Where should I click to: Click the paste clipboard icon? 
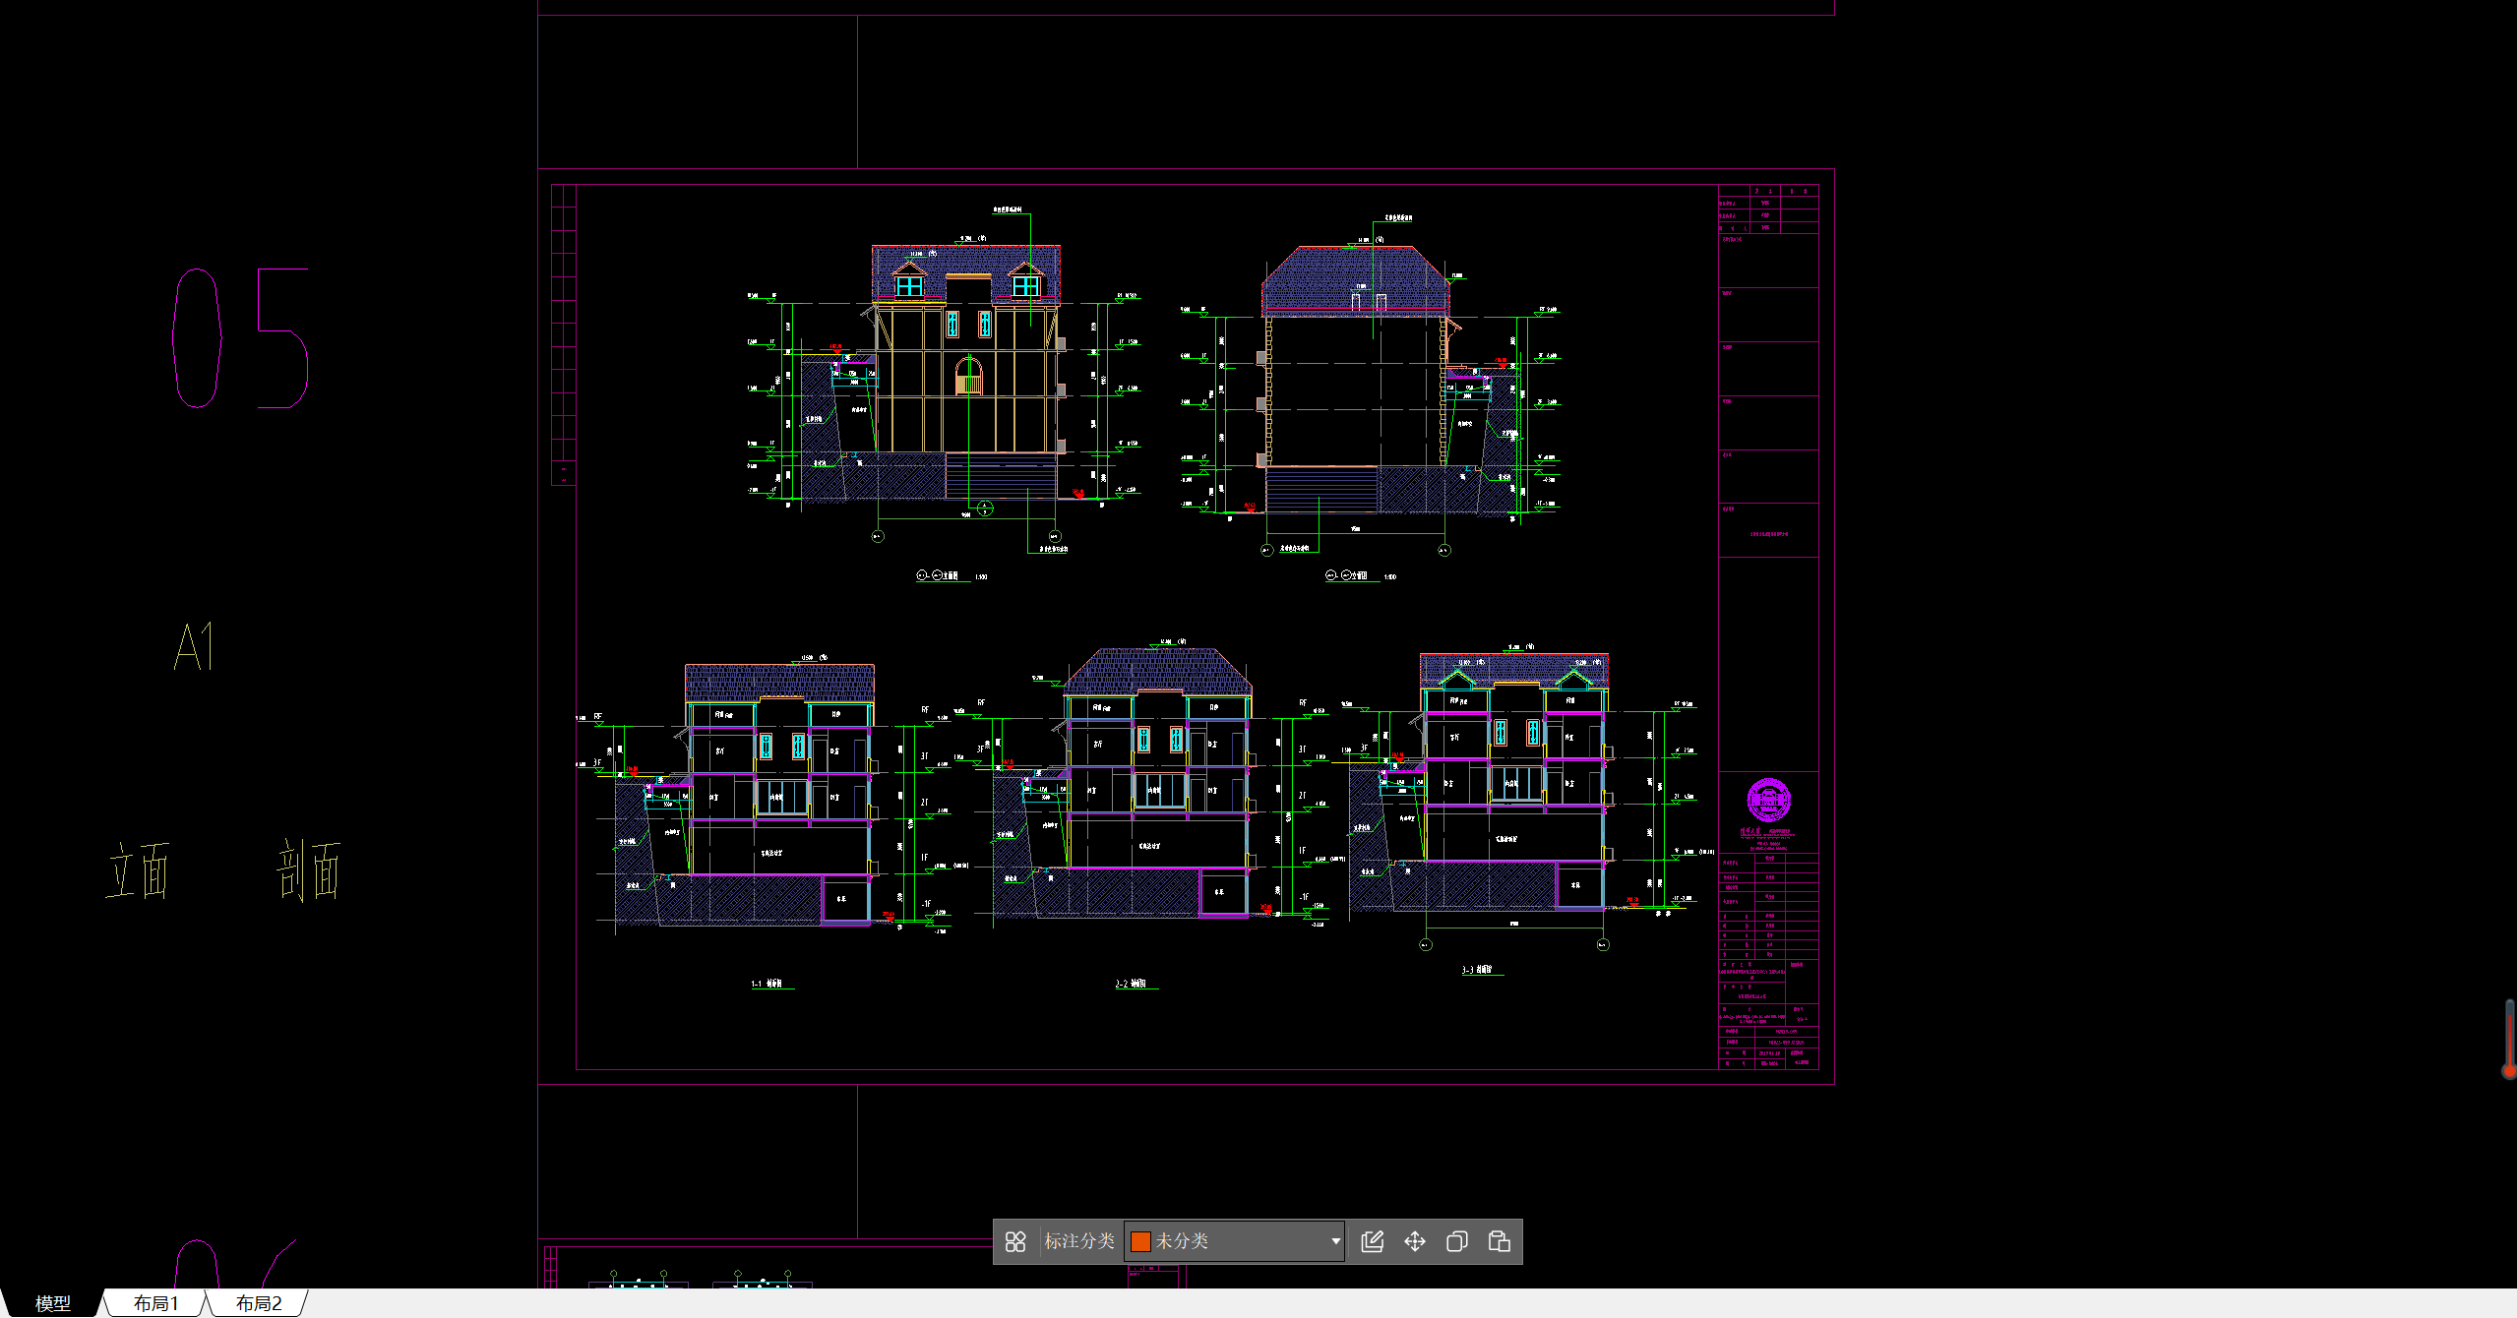[x=1499, y=1241]
